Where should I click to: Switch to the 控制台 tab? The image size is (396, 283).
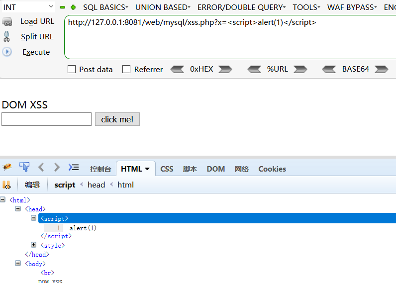[100, 169]
